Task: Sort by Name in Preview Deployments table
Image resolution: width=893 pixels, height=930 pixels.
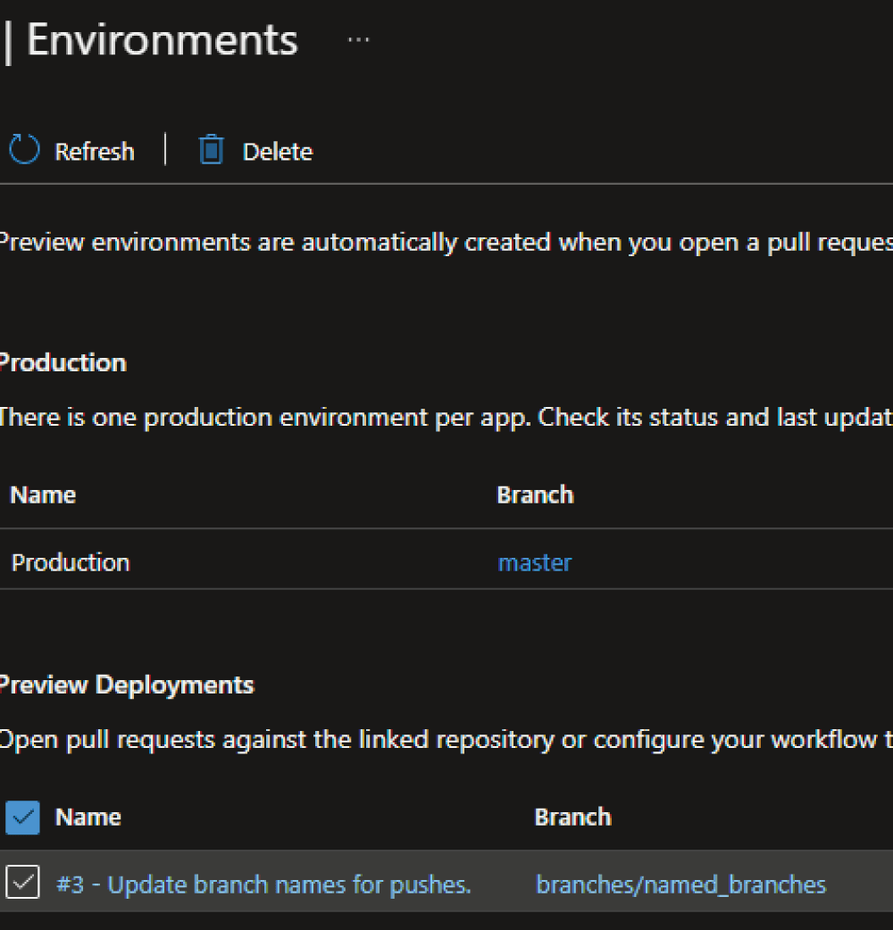Action: (x=88, y=818)
